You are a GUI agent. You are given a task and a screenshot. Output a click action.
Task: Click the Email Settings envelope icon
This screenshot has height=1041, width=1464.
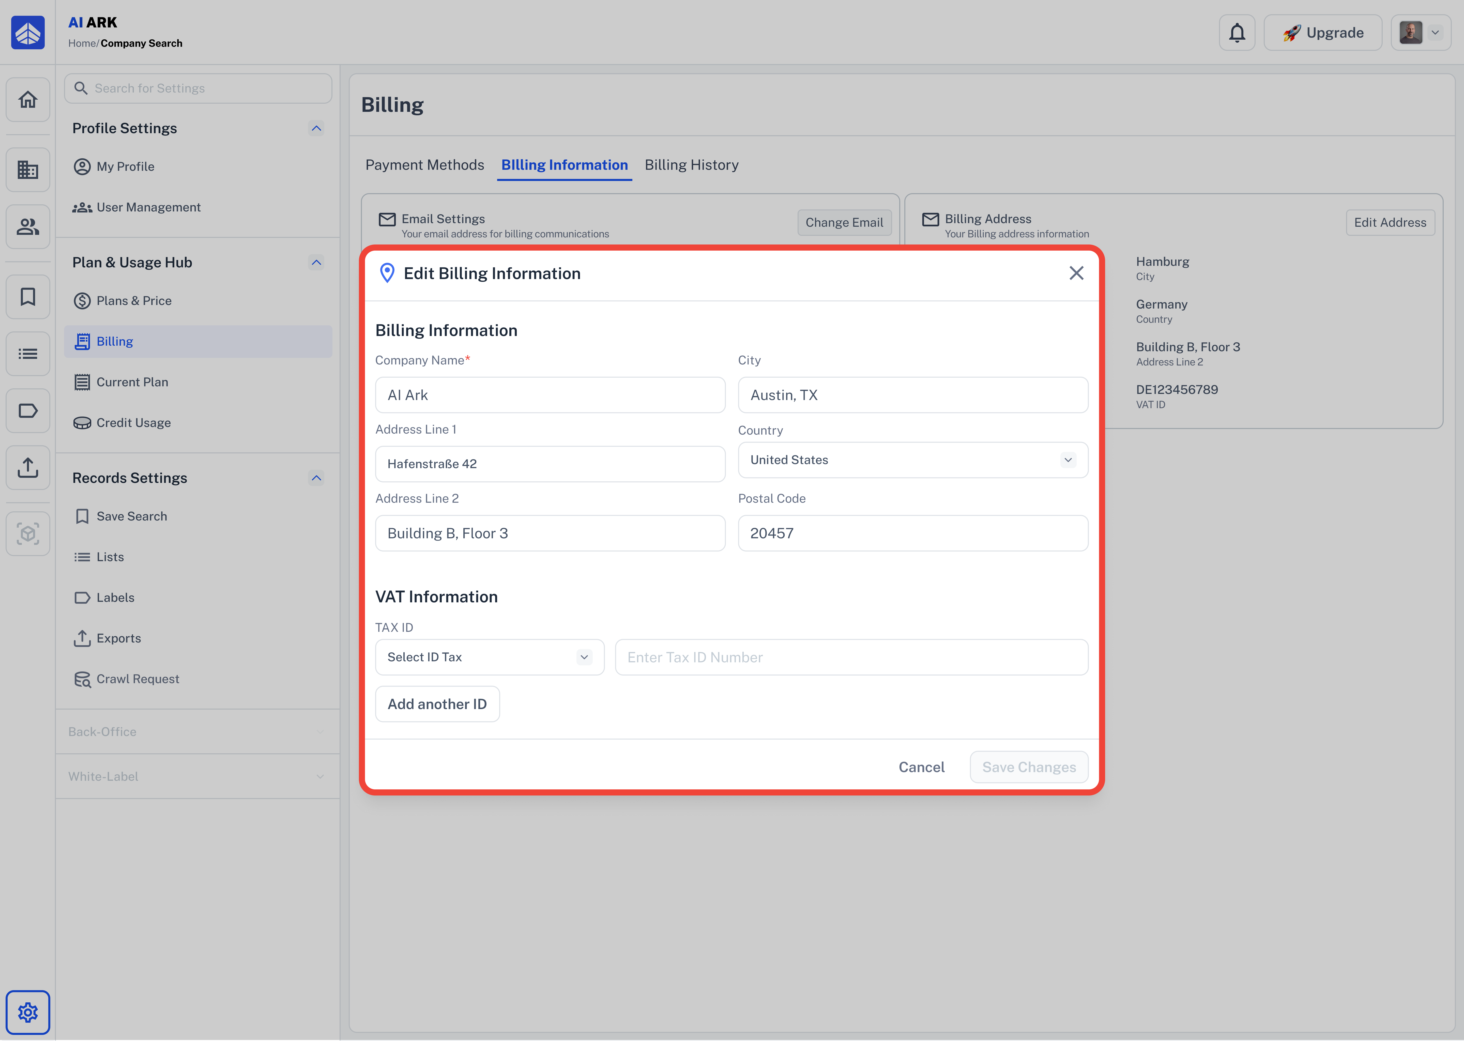click(387, 219)
